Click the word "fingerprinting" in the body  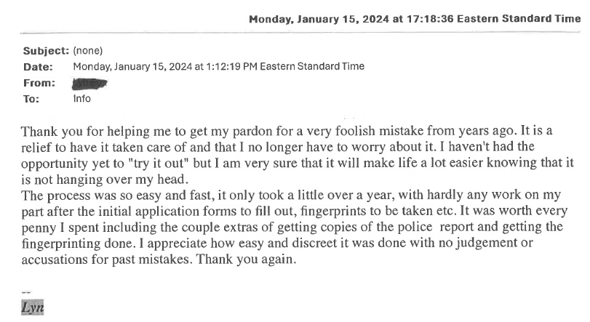(61, 243)
